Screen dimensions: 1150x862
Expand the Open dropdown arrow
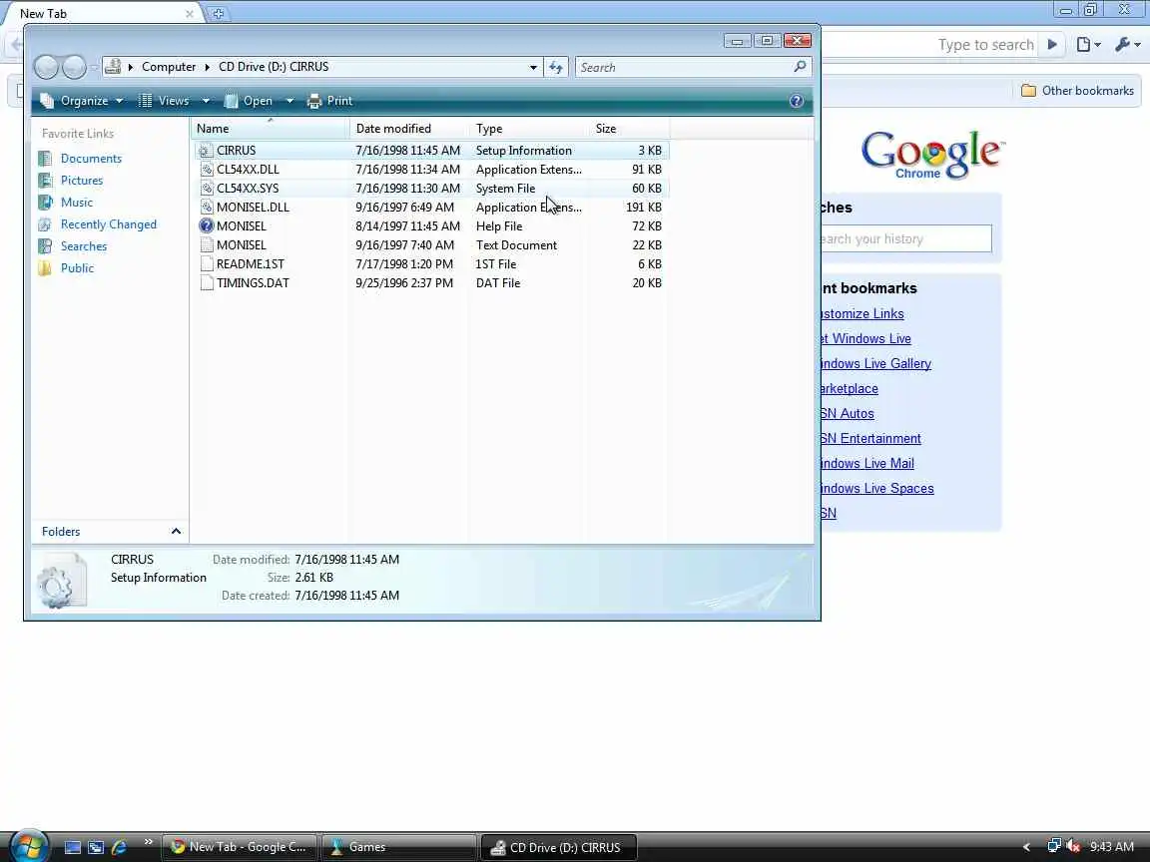289,101
